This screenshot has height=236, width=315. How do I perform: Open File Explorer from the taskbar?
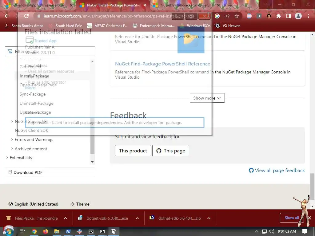(x=57, y=231)
